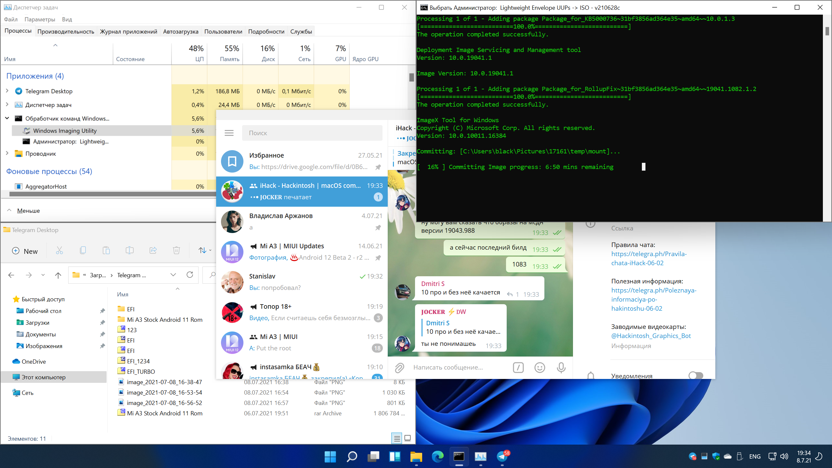
Task: Open Mi A3 | MIUI Updates channel
Action: 302,252
